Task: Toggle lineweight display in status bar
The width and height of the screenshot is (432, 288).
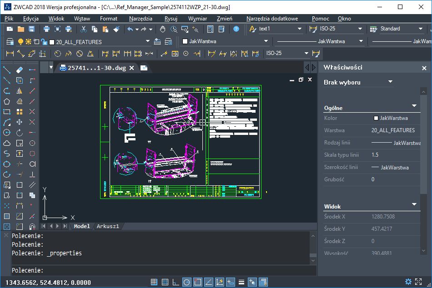Action: point(241,282)
